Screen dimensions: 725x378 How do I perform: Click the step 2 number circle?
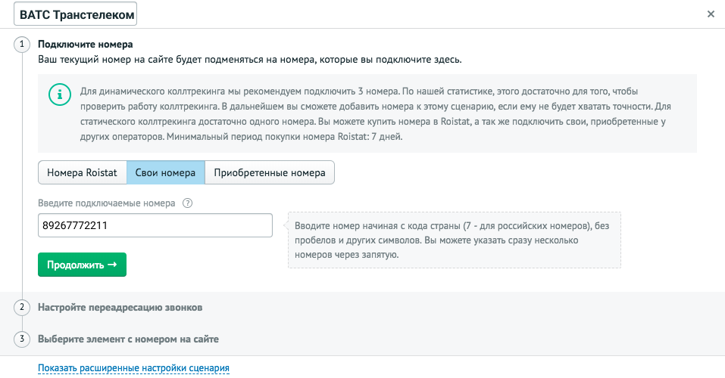pyautogui.click(x=22, y=308)
